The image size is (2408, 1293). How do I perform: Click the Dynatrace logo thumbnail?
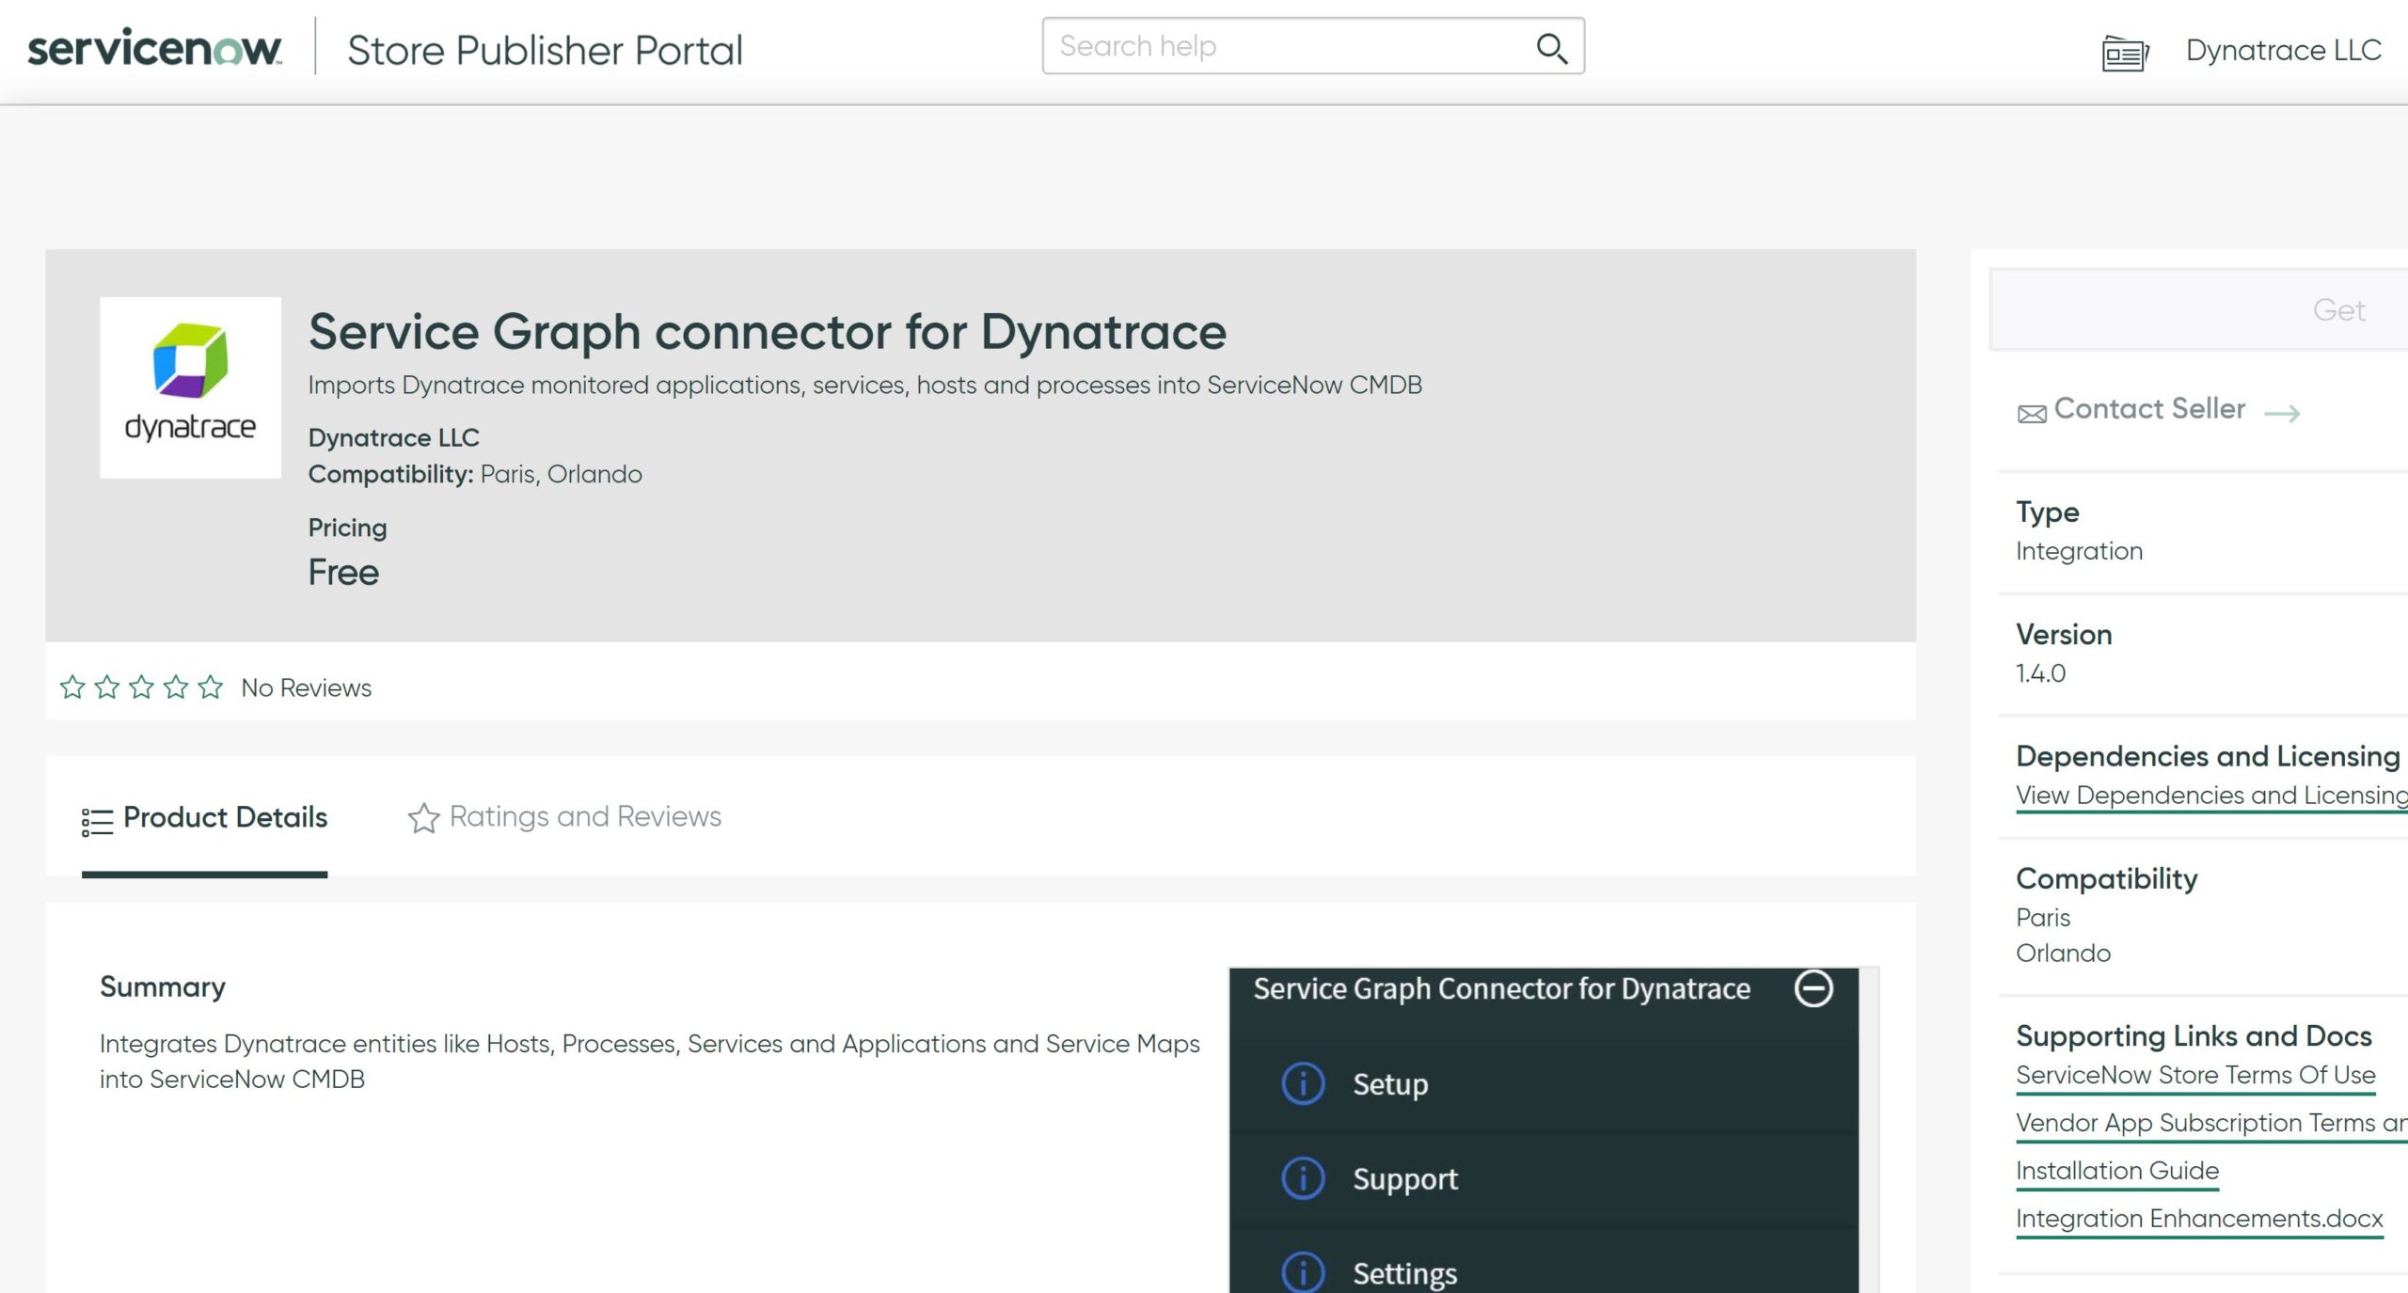click(190, 387)
